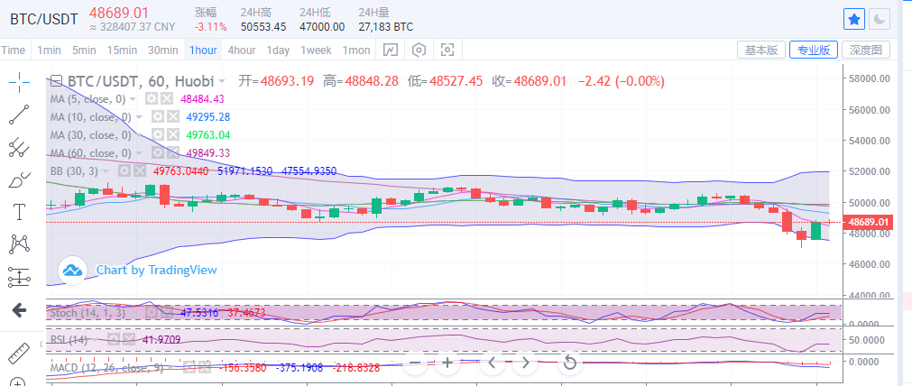The height and width of the screenshot is (386, 912).
Task: Switch to the 4hour timeframe
Action: point(241,51)
